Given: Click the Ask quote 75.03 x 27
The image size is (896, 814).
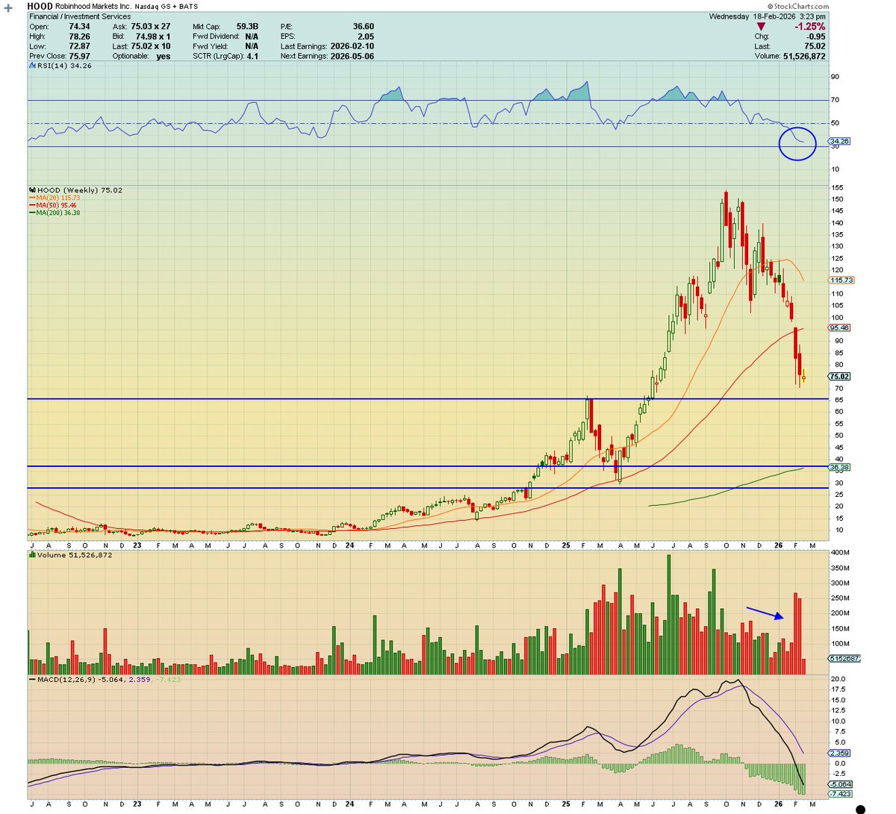Looking at the screenshot, I should click(152, 26).
